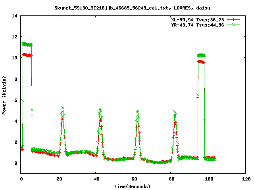
Task: Click the green calibration plateau near 11 Kelvin
Action: point(27,44)
